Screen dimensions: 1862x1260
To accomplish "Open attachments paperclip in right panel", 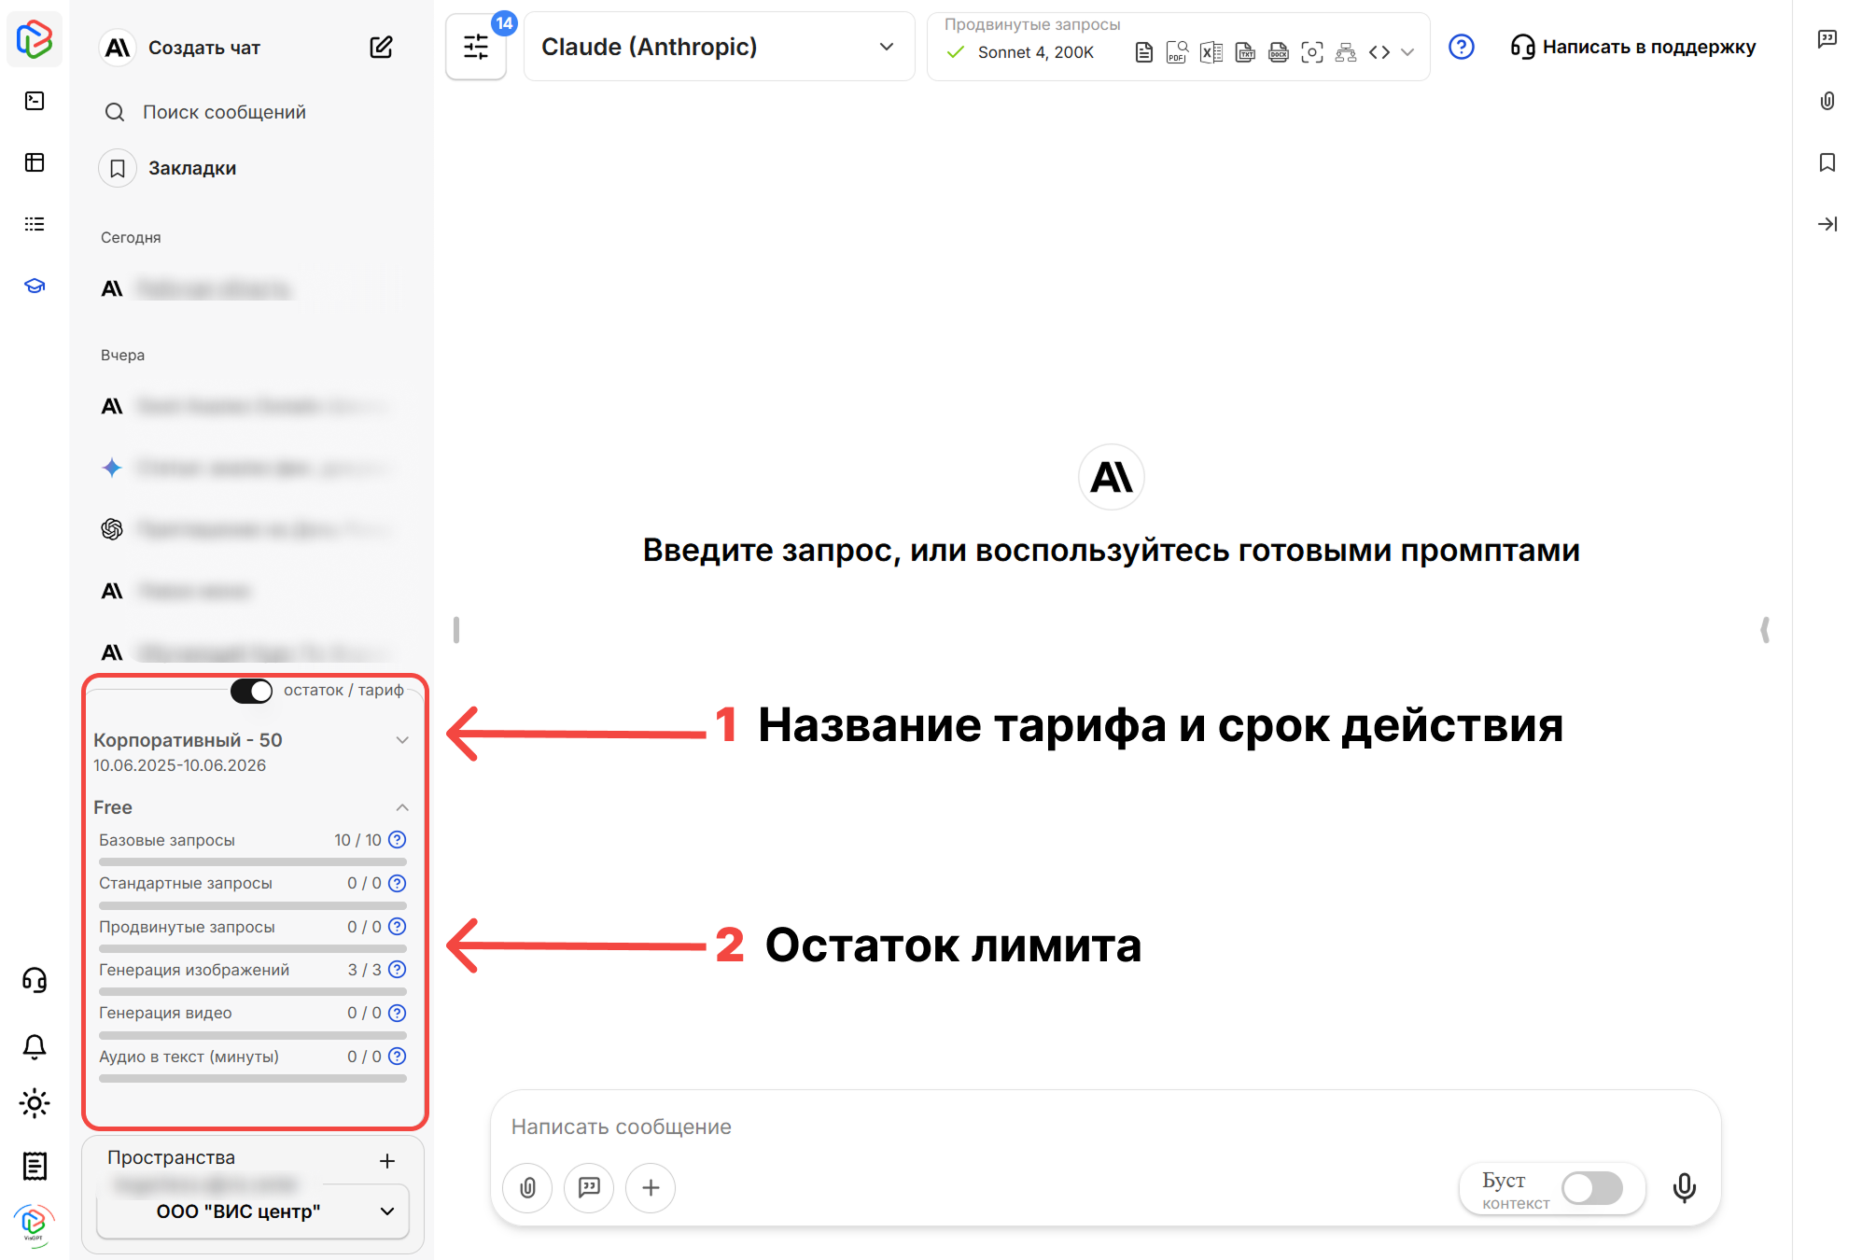I will click(x=1827, y=101).
